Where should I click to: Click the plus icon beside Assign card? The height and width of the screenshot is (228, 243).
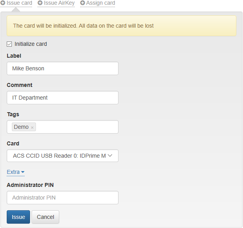(83, 3)
